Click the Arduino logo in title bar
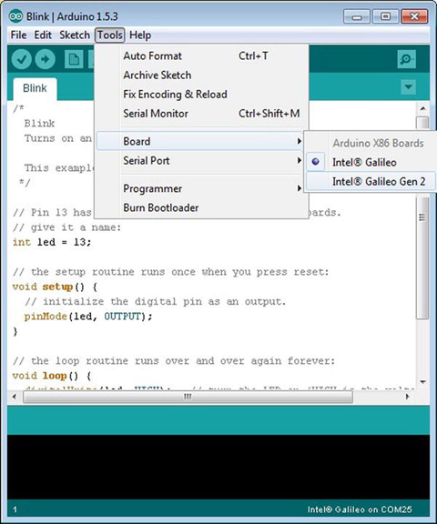Viewport: 437px width, 524px height. click(15, 16)
